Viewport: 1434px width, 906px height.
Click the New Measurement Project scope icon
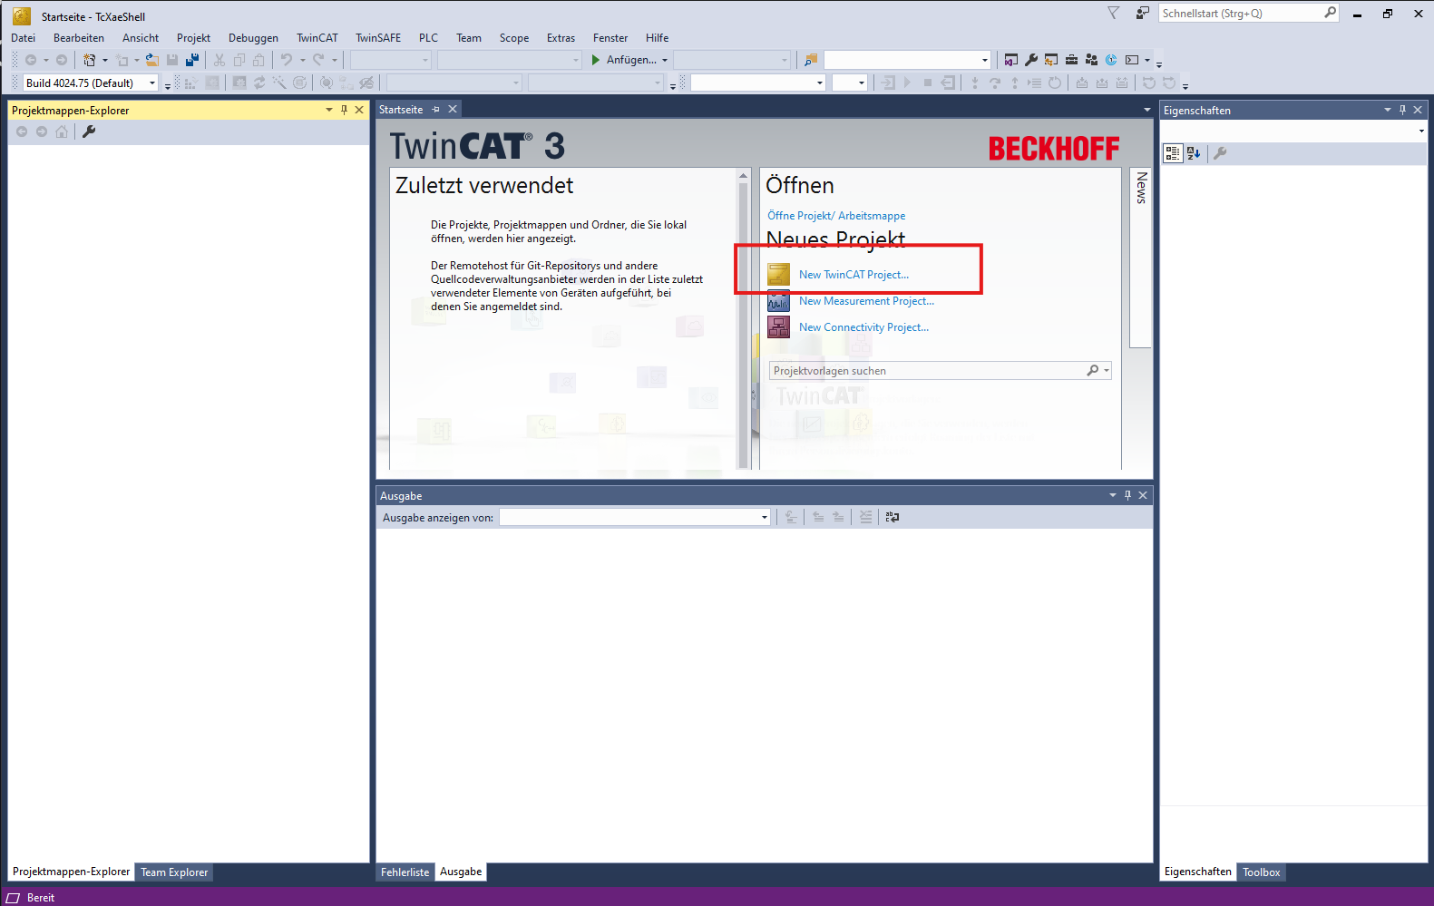pyautogui.click(x=778, y=301)
